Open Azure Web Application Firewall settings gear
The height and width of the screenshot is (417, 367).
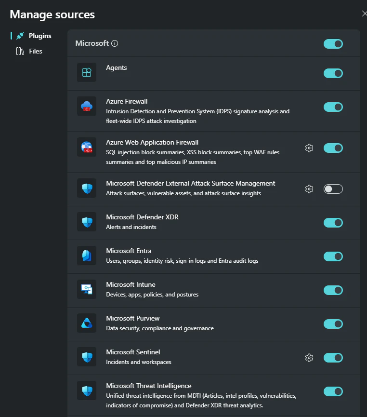309,148
